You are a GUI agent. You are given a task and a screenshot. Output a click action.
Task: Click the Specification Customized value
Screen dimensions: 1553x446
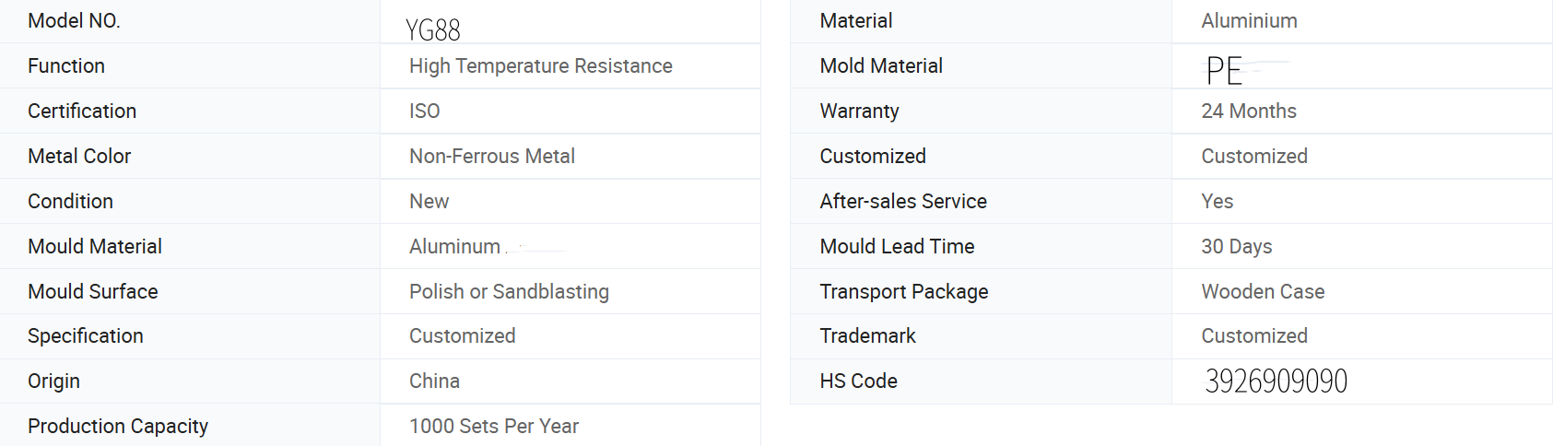click(x=463, y=336)
